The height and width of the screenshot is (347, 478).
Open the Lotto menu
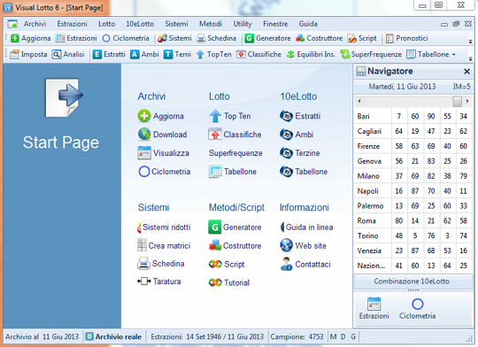pos(107,24)
